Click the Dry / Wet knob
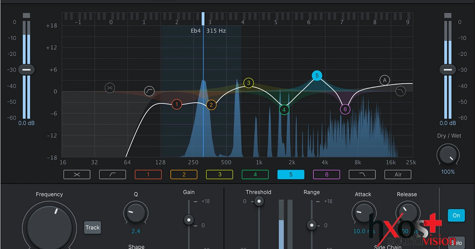Viewport: 475px width, 249px height. point(448,155)
